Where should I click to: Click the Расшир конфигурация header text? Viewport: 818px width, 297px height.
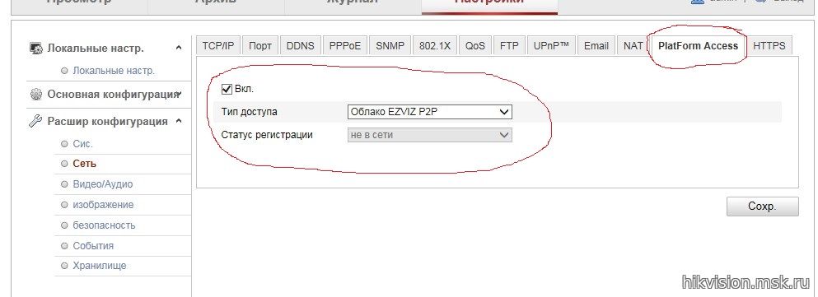pyautogui.click(x=107, y=122)
